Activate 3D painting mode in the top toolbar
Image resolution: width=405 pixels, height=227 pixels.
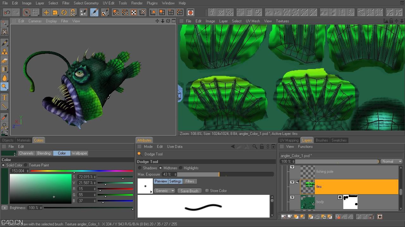(94, 12)
